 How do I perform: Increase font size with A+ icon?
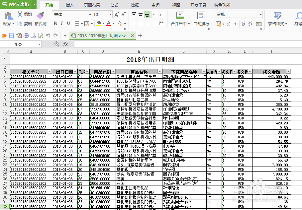(x=117, y=14)
